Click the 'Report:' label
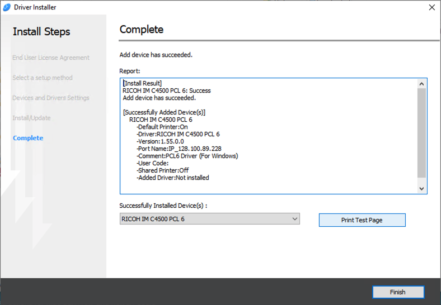441x305 pixels. click(x=130, y=71)
